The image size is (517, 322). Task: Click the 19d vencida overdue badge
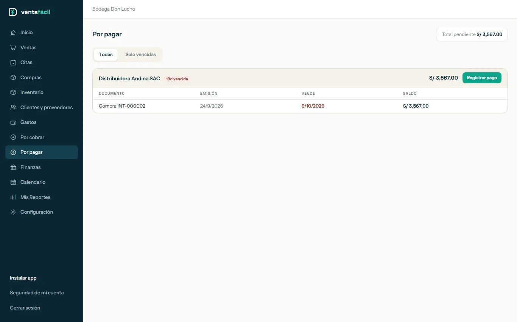[177, 79]
